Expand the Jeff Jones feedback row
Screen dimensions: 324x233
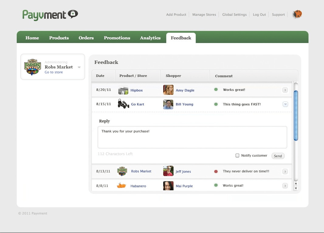285,171
